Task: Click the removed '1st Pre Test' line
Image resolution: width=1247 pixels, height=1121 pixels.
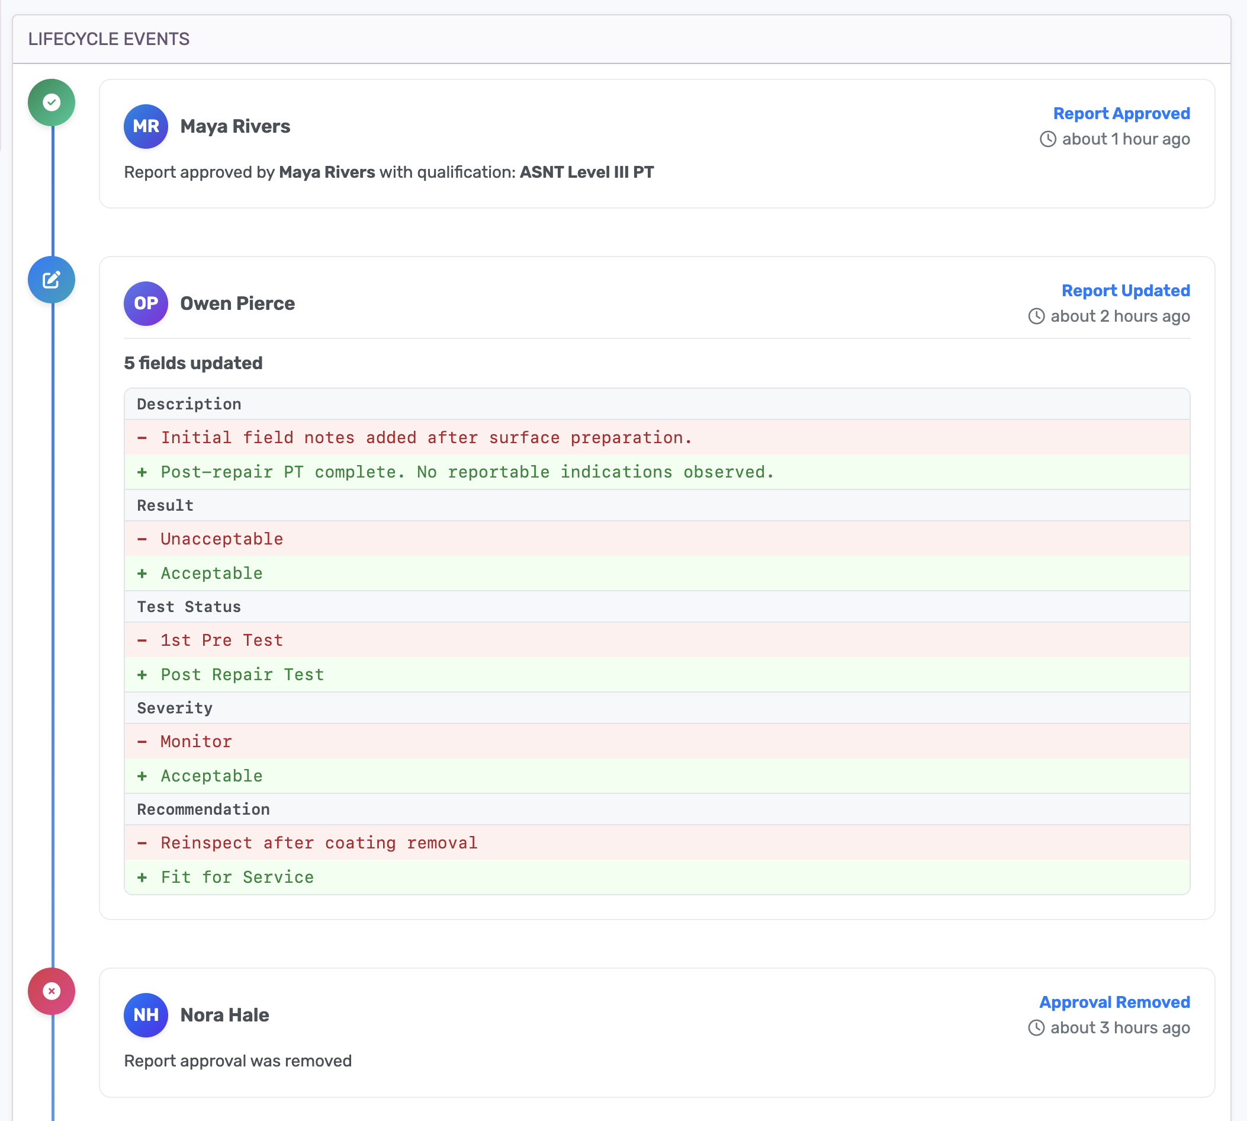Action: (x=657, y=640)
